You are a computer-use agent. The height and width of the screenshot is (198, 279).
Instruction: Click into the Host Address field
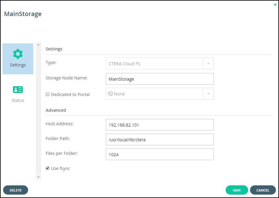tap(160, 125)
